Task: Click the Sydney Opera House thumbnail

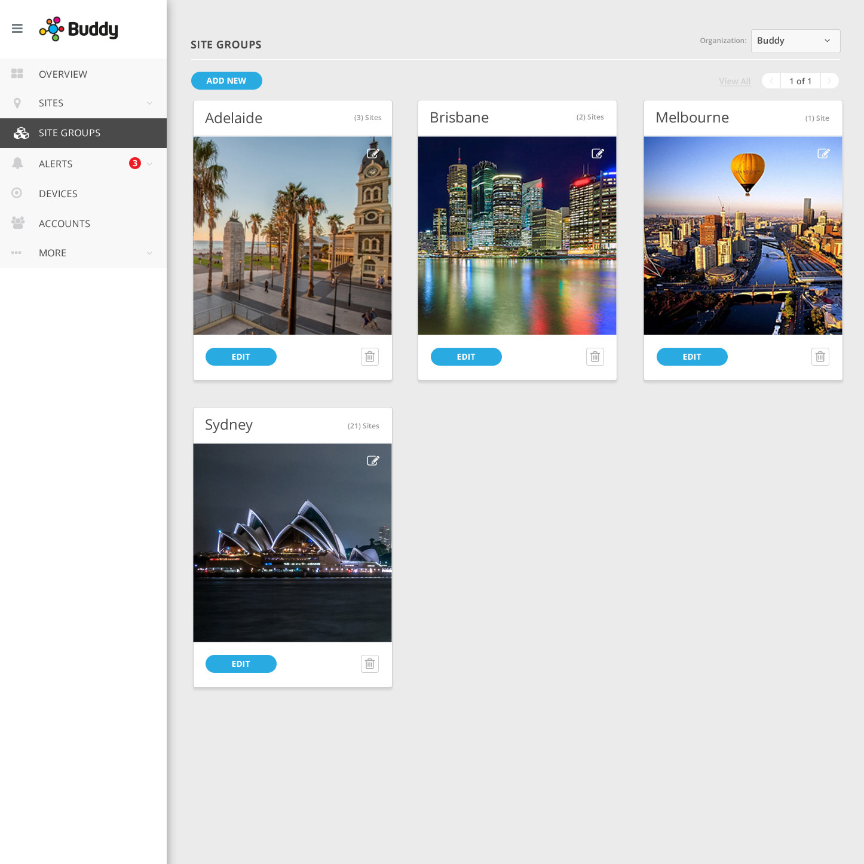Action: pyautogui.click(x=292, y=543)
